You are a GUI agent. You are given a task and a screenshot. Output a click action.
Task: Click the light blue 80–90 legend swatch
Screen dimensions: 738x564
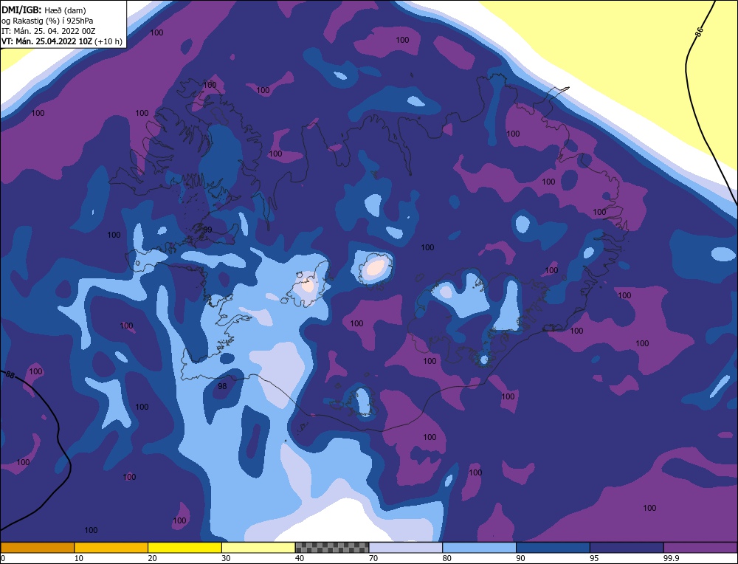tap(479, 548)
